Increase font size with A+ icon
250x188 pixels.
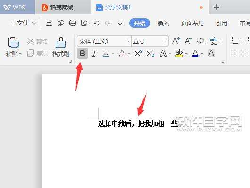(176, 41)
